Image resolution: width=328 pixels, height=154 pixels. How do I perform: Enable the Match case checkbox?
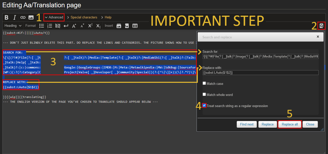point(204,83)
